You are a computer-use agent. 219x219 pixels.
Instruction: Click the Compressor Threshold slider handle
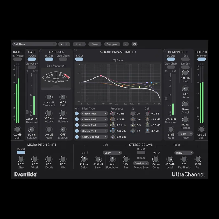pyautogui.click(x=166, y=99)
